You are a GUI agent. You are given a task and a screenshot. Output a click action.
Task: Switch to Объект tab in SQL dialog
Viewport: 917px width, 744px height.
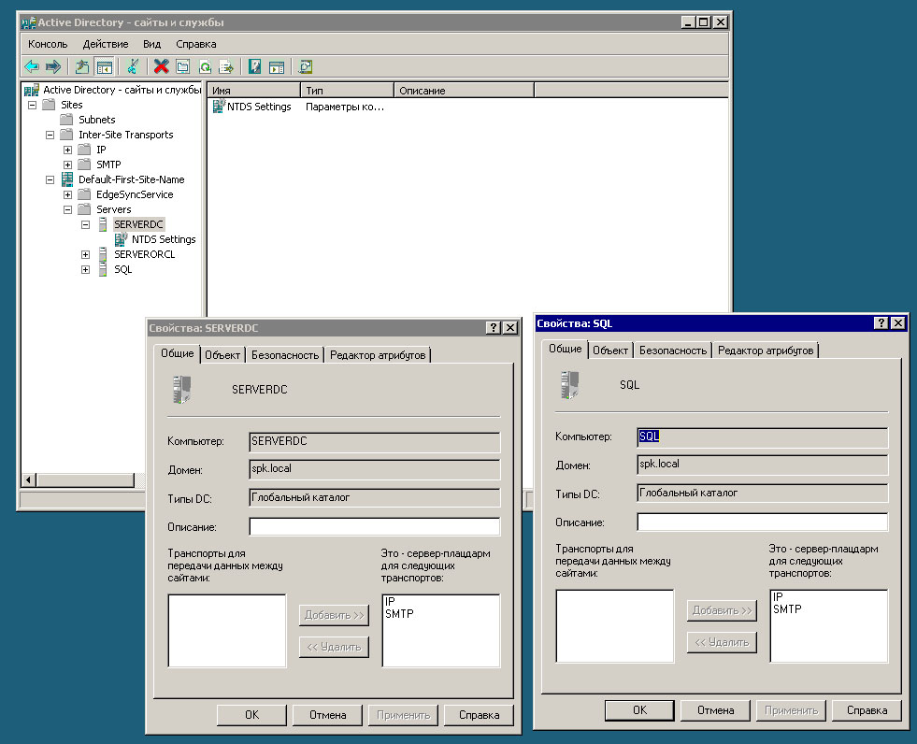(x=610, y=351)
